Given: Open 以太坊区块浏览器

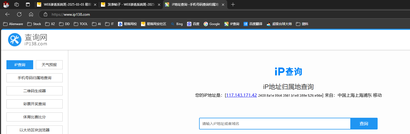Looking at the screenshot, I should point(35,130).
